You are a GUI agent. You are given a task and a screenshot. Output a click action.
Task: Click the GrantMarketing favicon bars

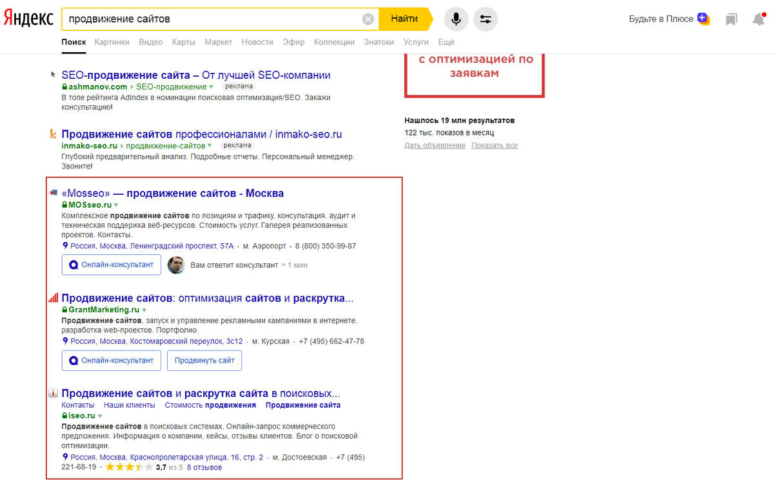[x=54, y=298]
